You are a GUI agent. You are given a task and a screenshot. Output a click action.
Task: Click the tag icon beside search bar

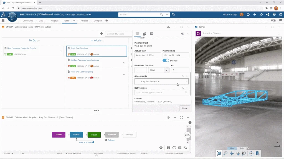pos(173,15)
